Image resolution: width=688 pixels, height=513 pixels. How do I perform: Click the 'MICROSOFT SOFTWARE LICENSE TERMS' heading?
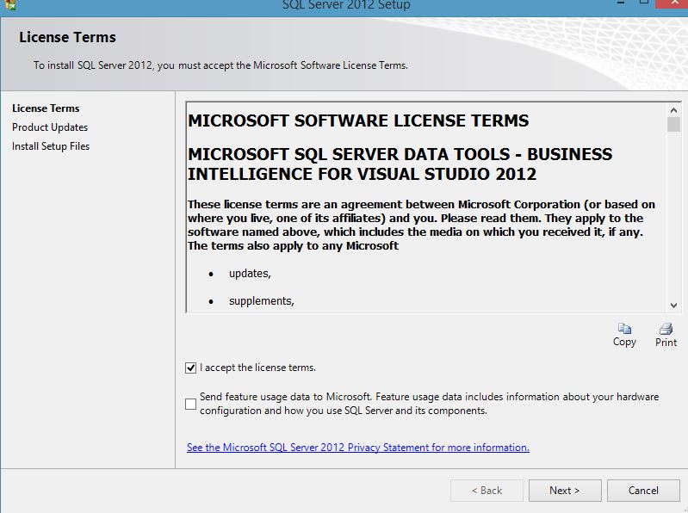tap(358, 121)
